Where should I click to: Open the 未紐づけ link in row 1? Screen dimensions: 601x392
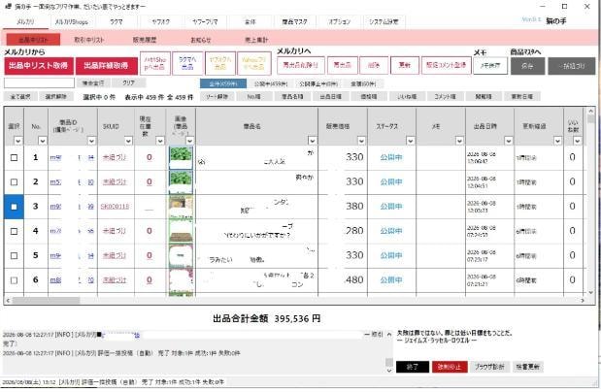[115, 157]
